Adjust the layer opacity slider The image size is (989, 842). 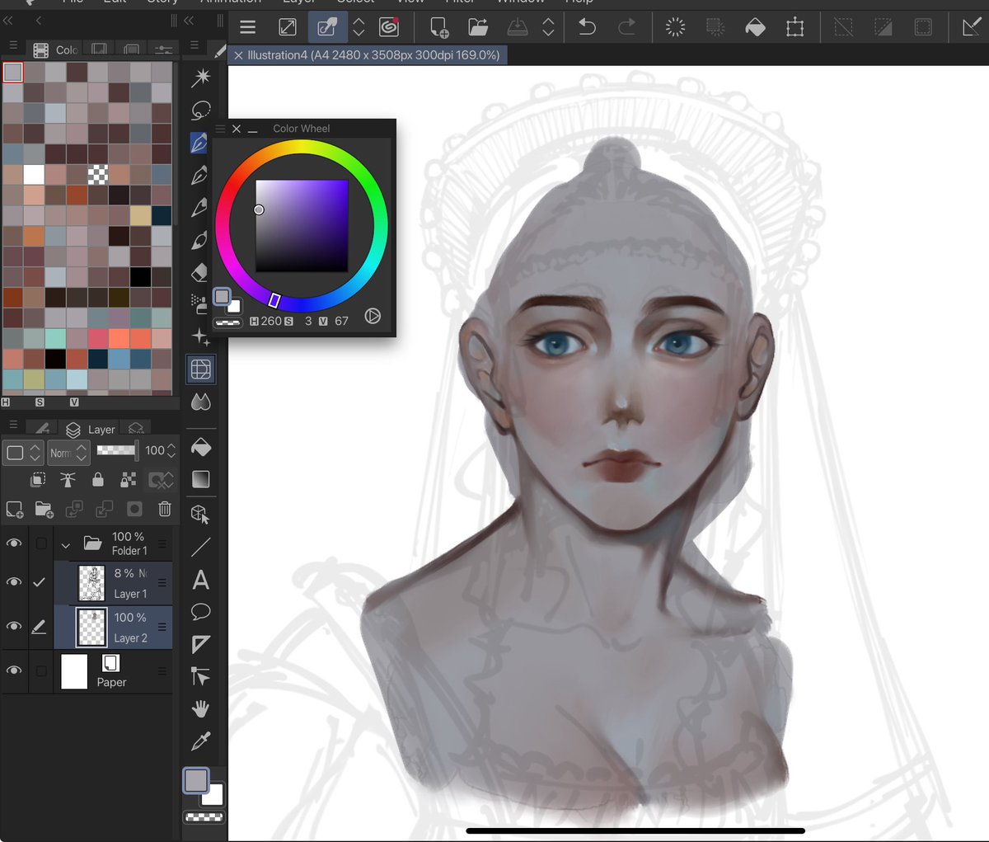pyautogui.click(x=117, y=450)
